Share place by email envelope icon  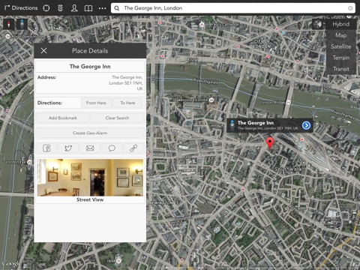(x=90, y=148)
